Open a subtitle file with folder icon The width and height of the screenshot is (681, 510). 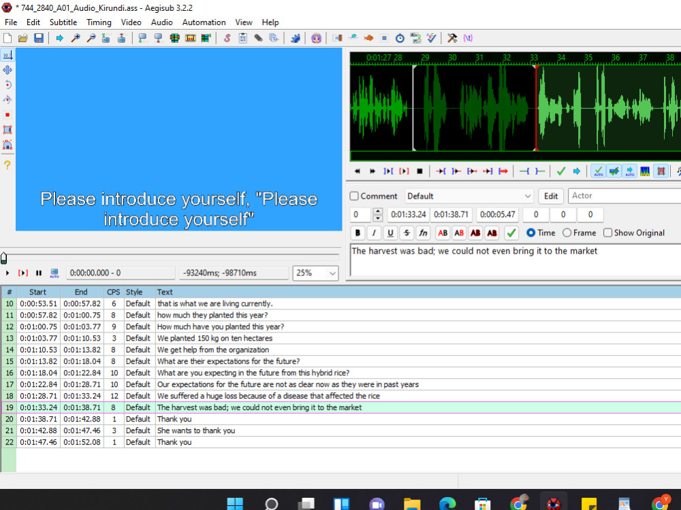point(23,38)
